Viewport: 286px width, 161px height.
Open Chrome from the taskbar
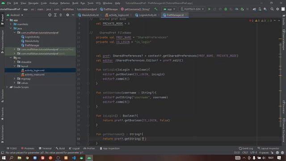tap(27, 158)
